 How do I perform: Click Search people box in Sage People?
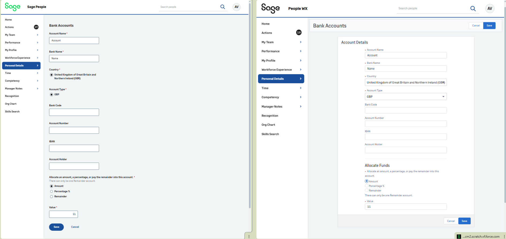pyautogui.click(x=189, y=7)
